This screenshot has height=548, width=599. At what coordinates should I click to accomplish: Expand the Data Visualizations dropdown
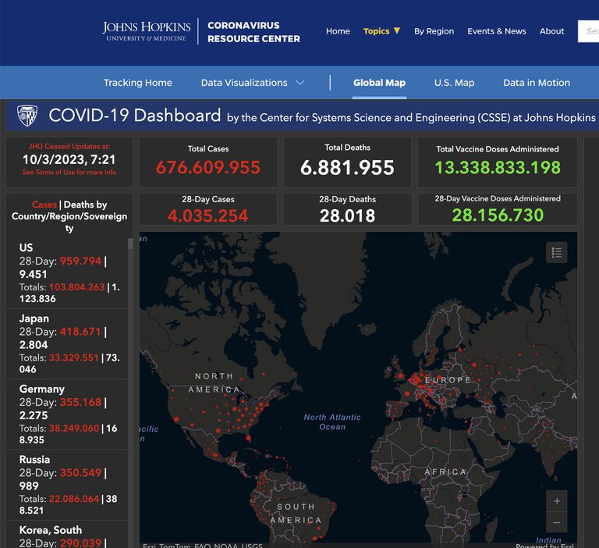click(x=253, y=83)
